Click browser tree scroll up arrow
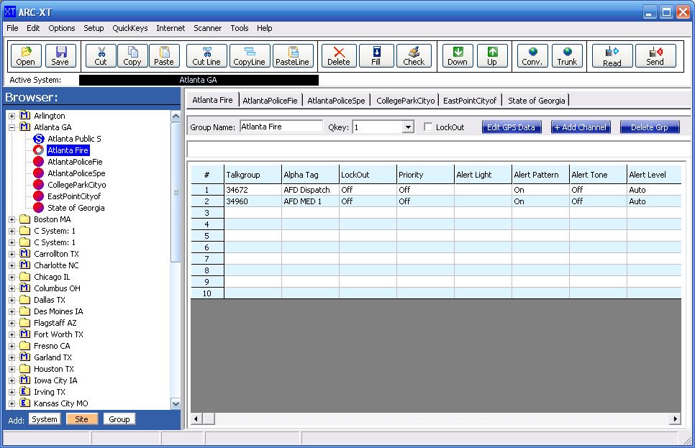695x448 pixels. pos(176,116)
